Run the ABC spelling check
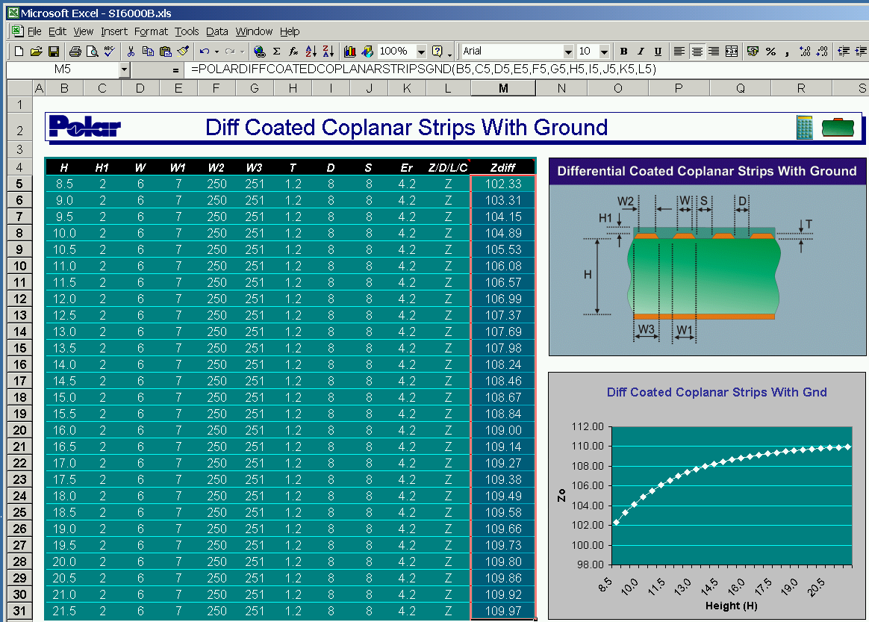This screenshot has width=869, height=622. pyautogui.click(x=110, y=52)
